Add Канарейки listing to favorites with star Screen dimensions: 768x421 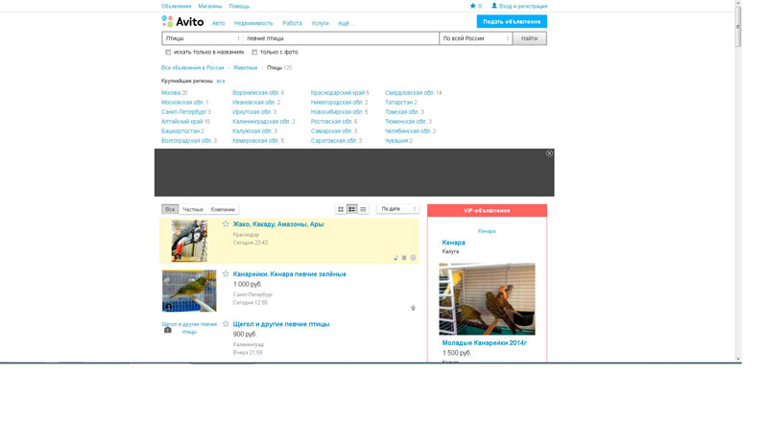(226, 274)
